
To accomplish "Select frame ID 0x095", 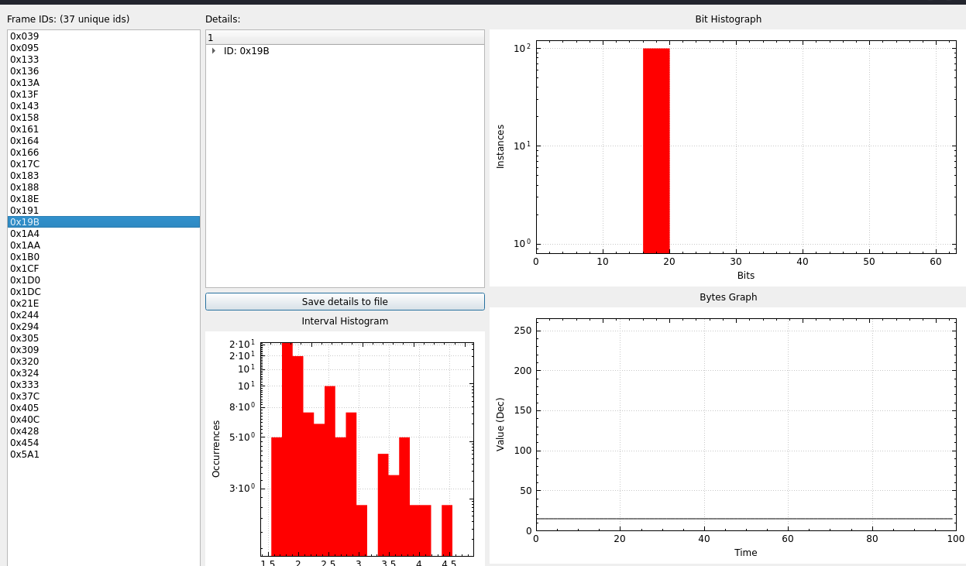I will (25, 48).
